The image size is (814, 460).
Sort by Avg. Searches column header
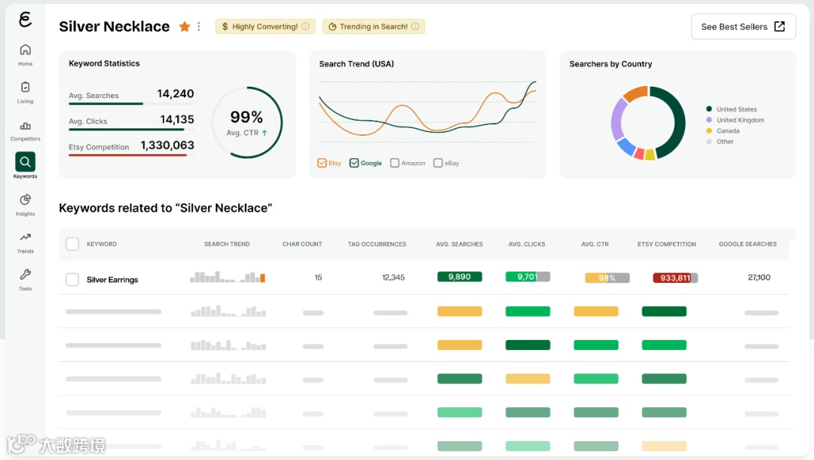(x=460, y=244)
